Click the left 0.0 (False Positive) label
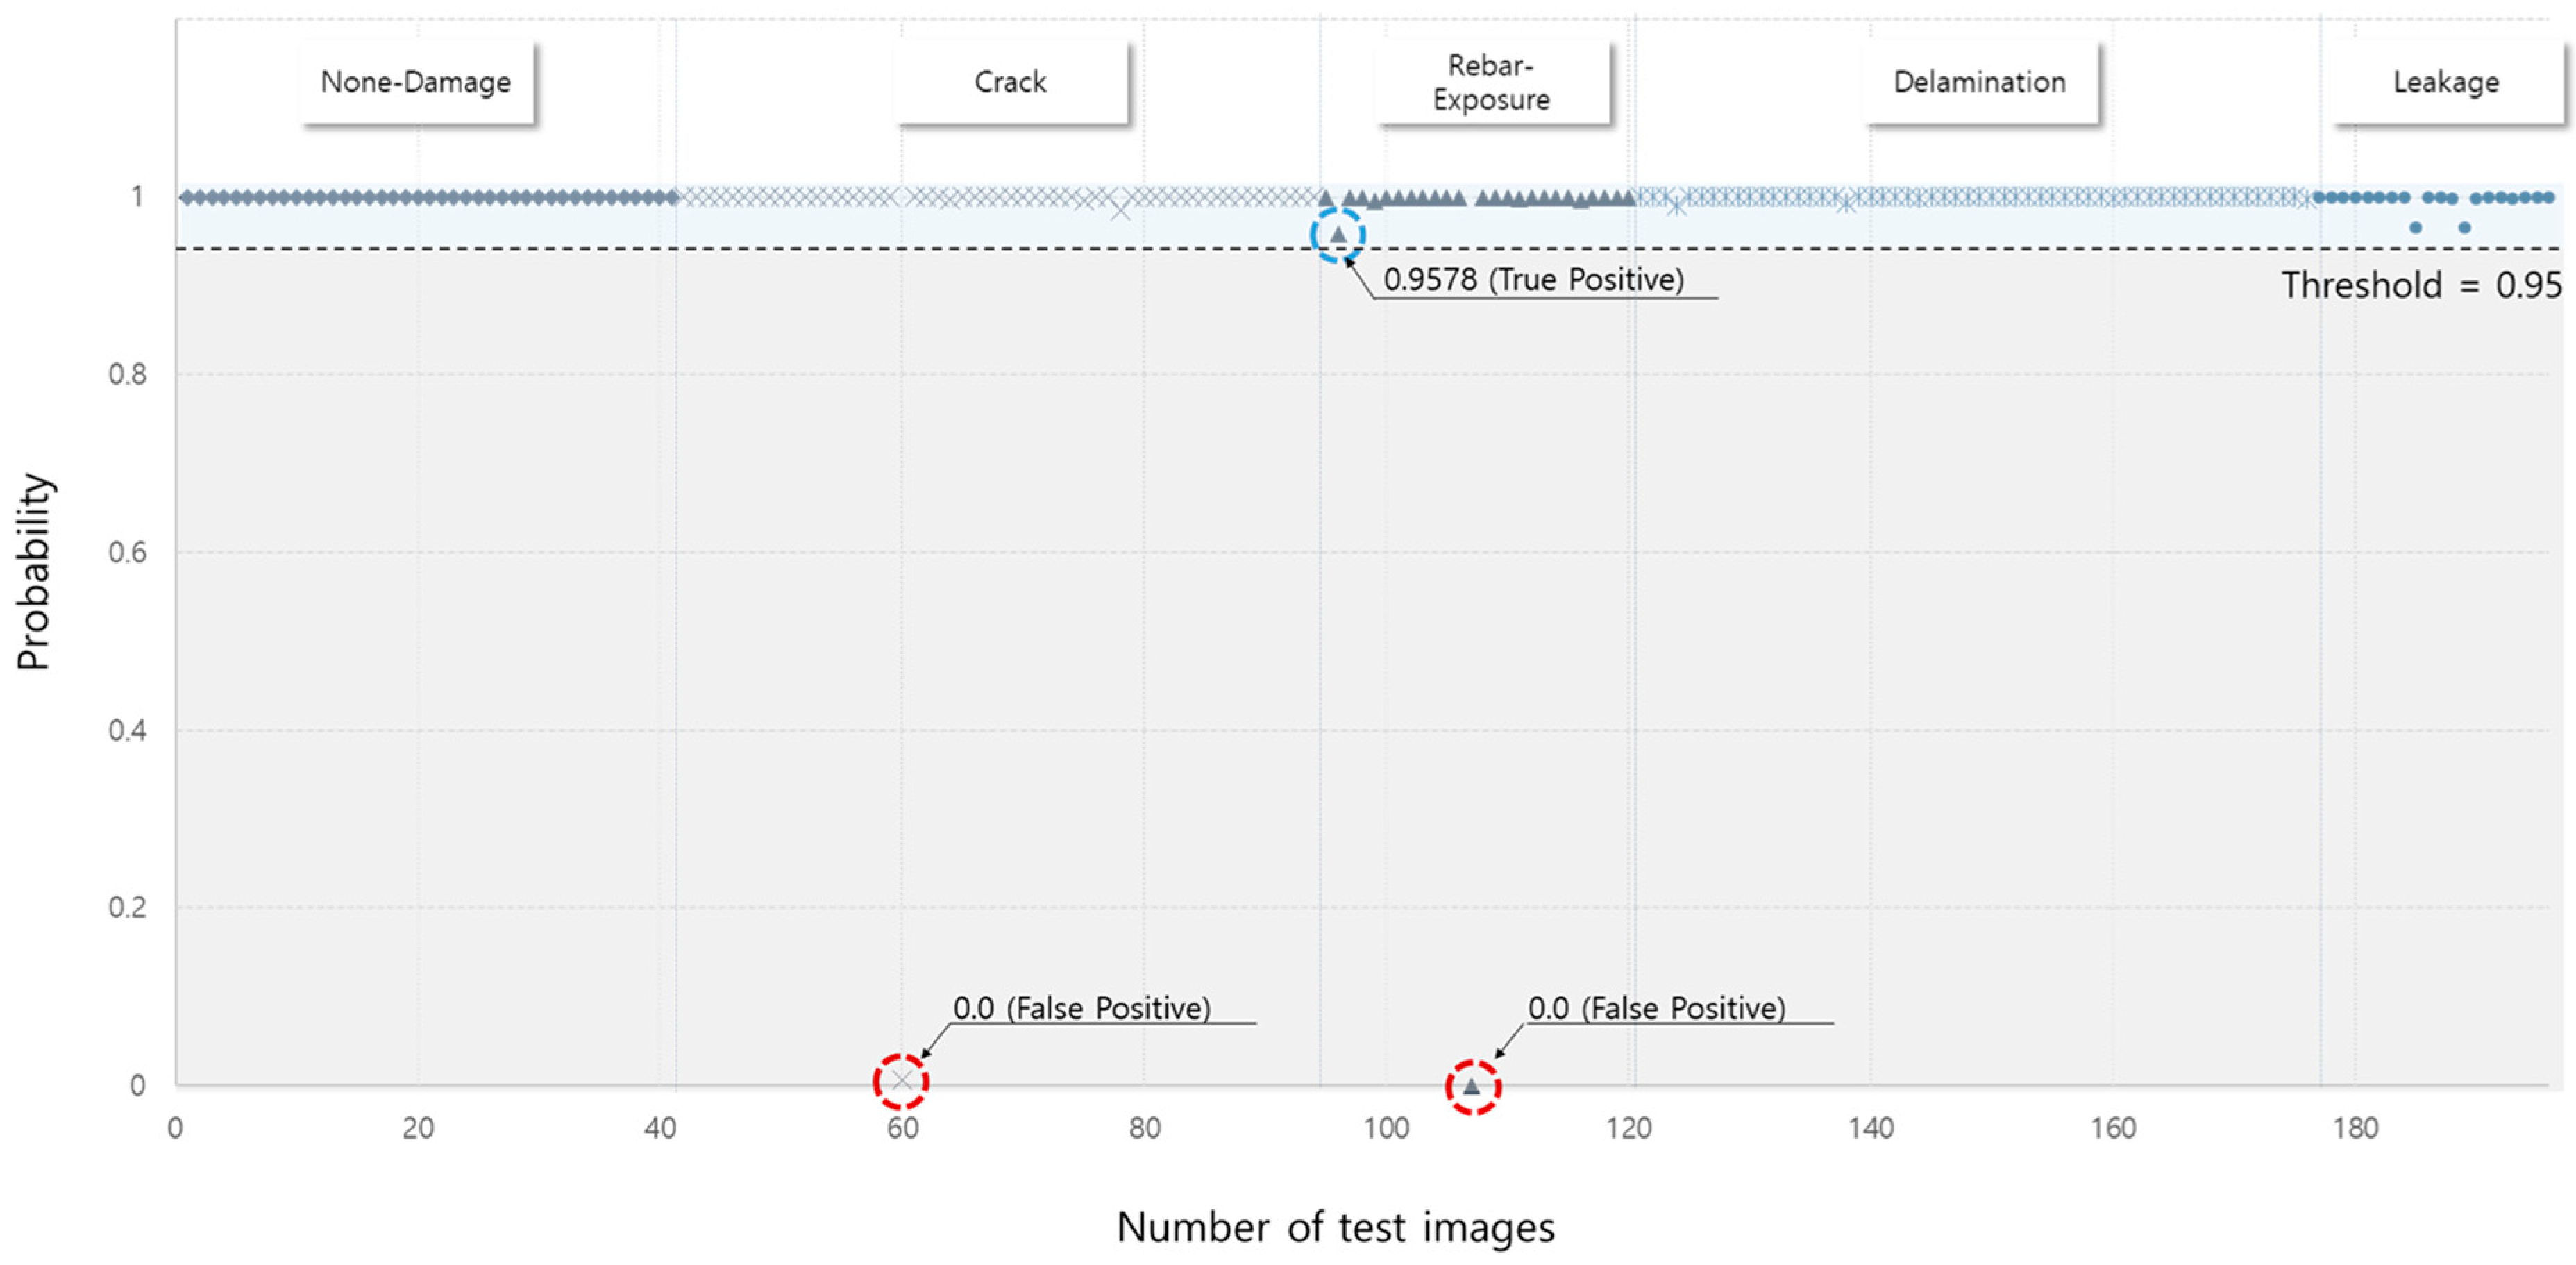Viewport: 2576px width, 1265px height. 1081,1008
